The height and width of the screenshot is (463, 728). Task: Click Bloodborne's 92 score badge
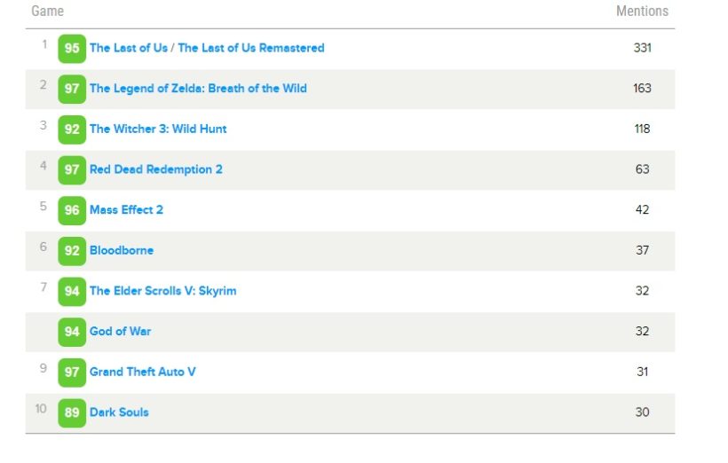pyautogui.click(x=72, y=250)
